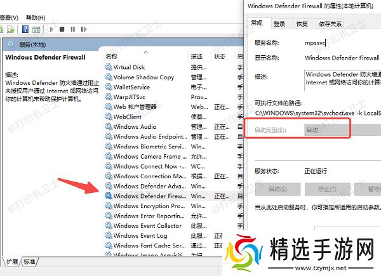Image resolution: width=381 pixels, height=276 pixels.
Task: Select the 标准 tab at bottom
Action: pyautogui.click(x=29, y=261)
